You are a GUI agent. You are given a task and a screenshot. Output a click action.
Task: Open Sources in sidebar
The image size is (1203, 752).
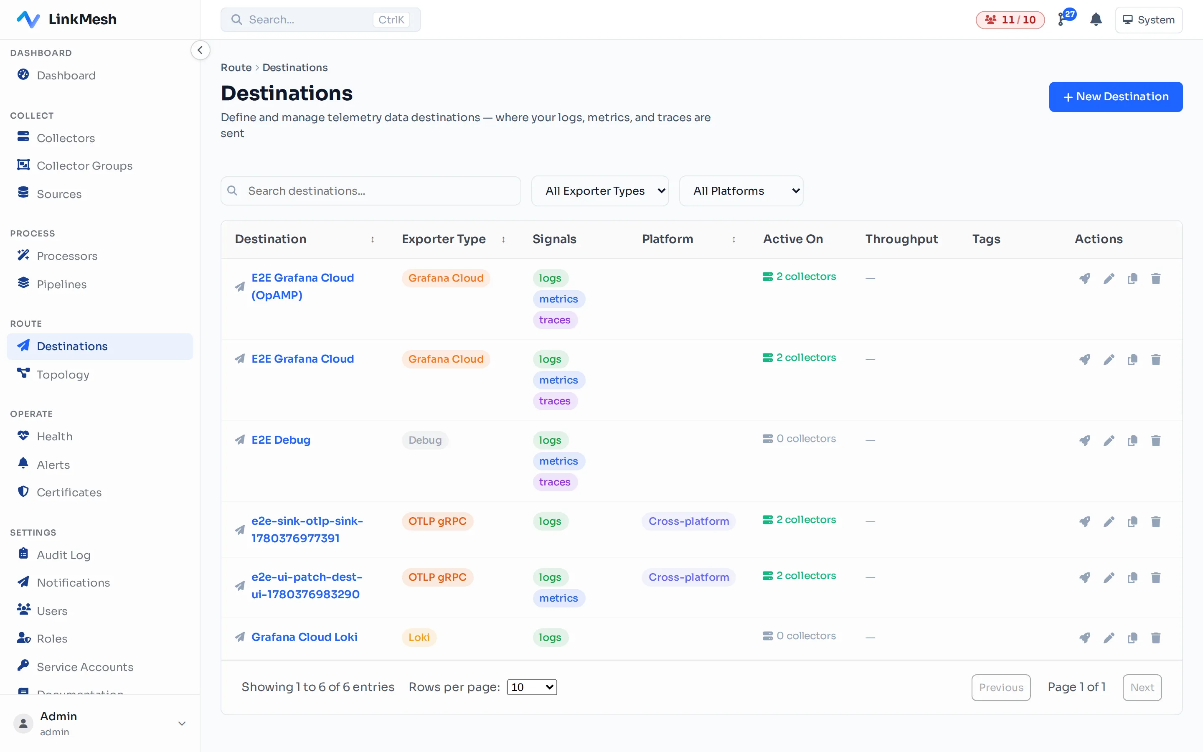pyautogui.click(x=99, y=194)
